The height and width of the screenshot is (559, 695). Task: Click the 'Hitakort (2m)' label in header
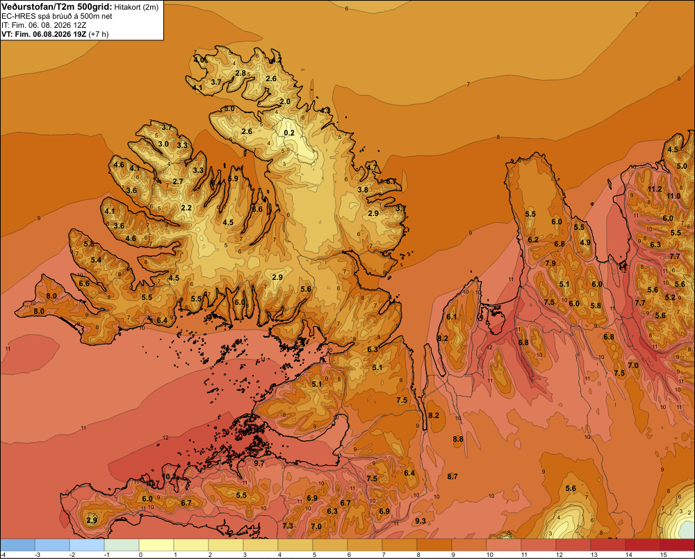tap(136, 7)
